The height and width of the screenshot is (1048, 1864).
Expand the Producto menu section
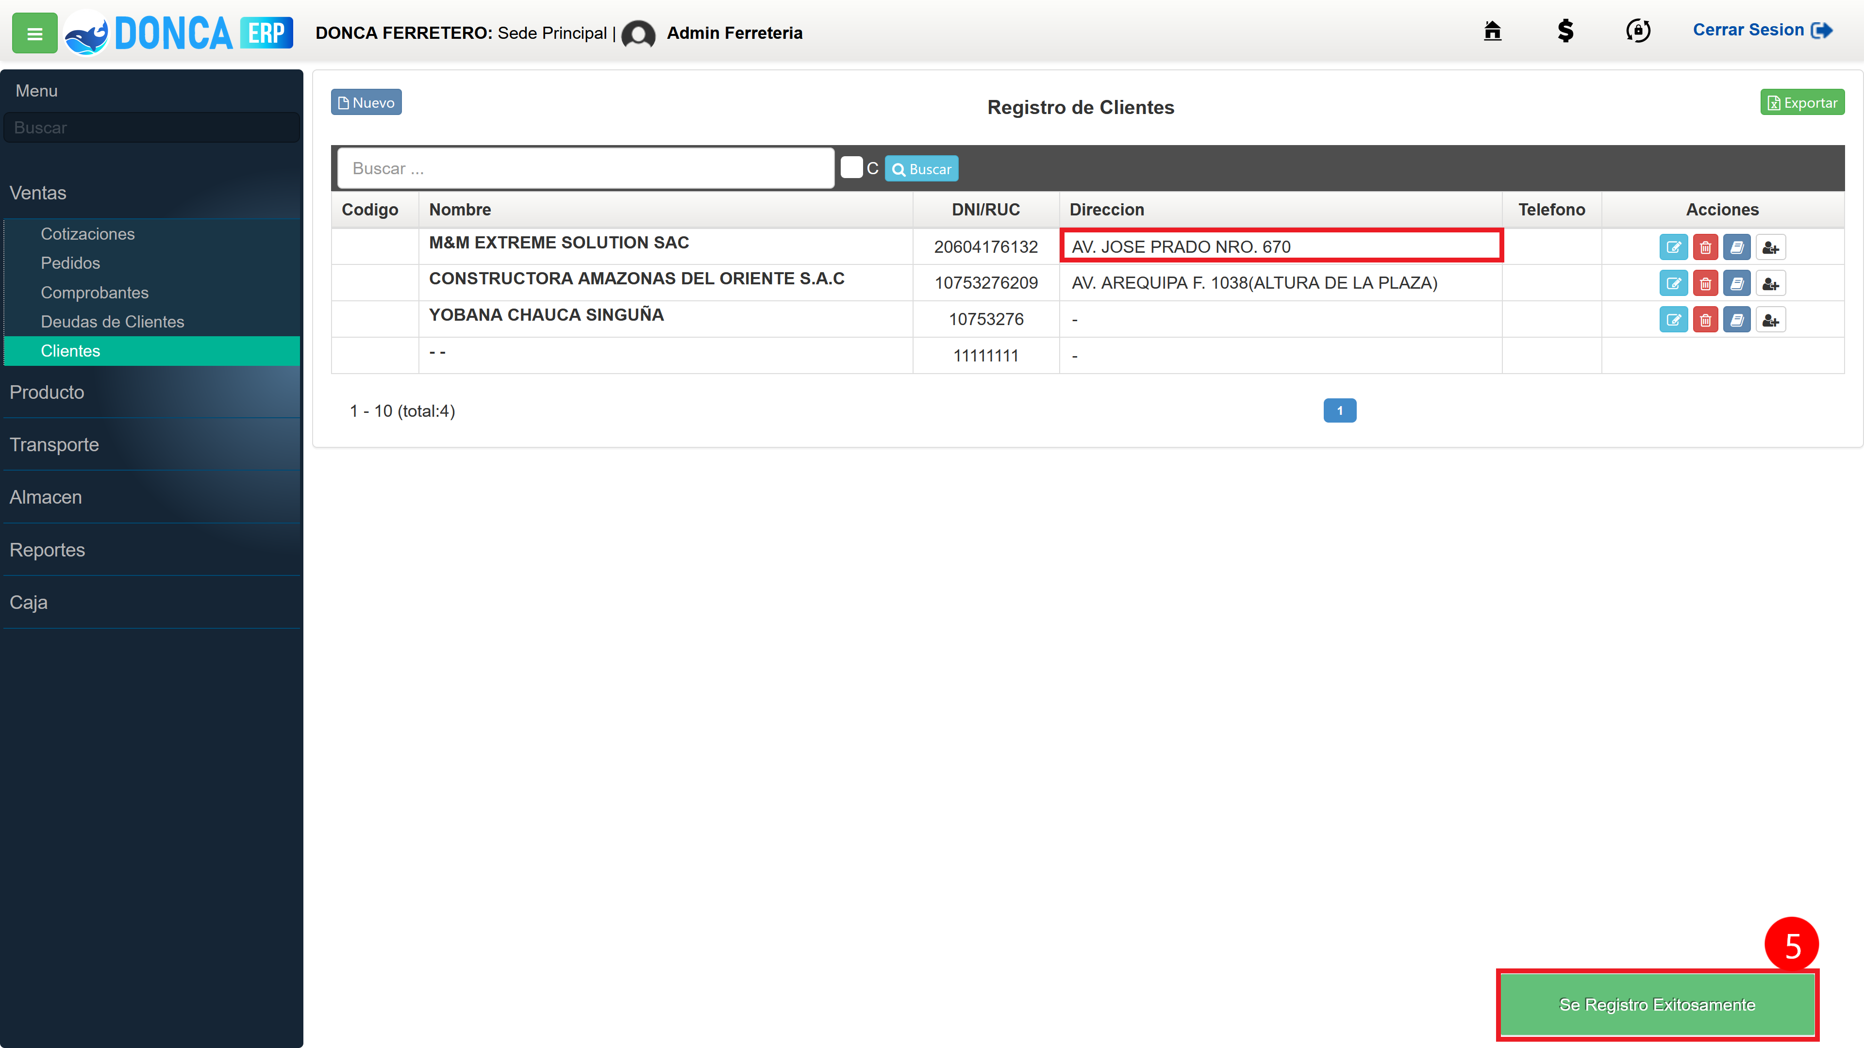tap(151, 392)
